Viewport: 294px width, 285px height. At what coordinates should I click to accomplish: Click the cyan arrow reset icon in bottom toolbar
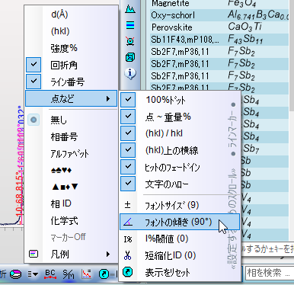(104, 274)
